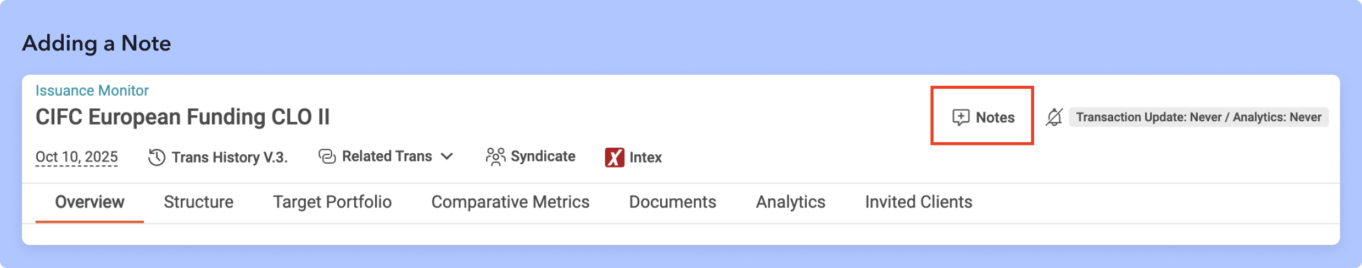Click the muted bell notification icon
Image resolution: width=1362 pixels, height=268 pixels.
click(1054, 117)
